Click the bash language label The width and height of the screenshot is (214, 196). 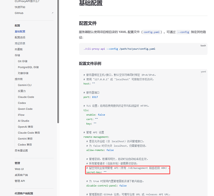(x=203, y=45)
